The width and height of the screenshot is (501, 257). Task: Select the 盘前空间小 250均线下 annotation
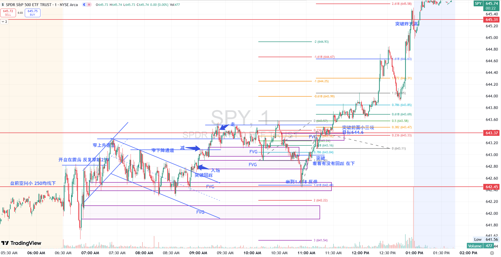(x=33, y=183)
